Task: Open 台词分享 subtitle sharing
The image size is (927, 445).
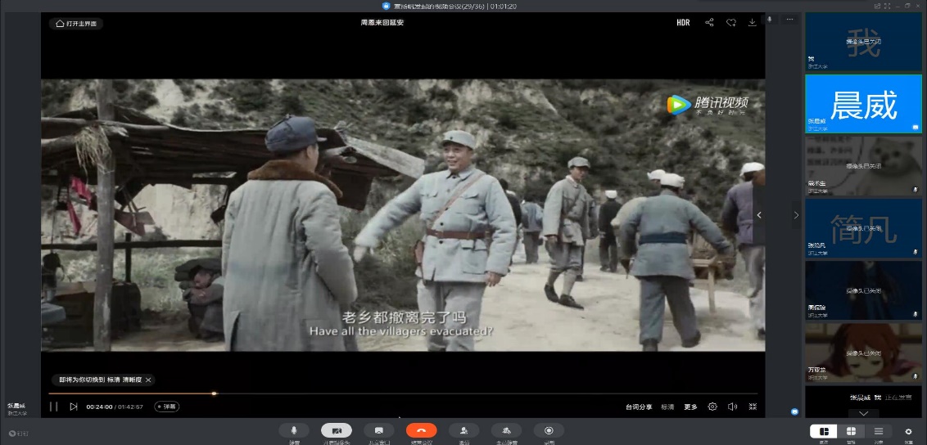Action: [x=639, y=407]
